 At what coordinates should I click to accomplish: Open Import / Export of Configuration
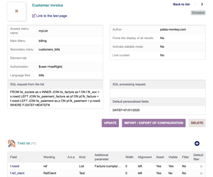click(154, 123)
